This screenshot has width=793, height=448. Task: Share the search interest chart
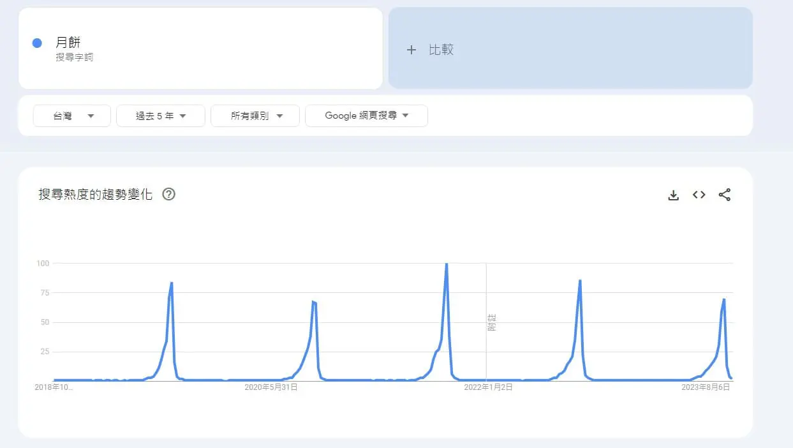coord(725,195)
